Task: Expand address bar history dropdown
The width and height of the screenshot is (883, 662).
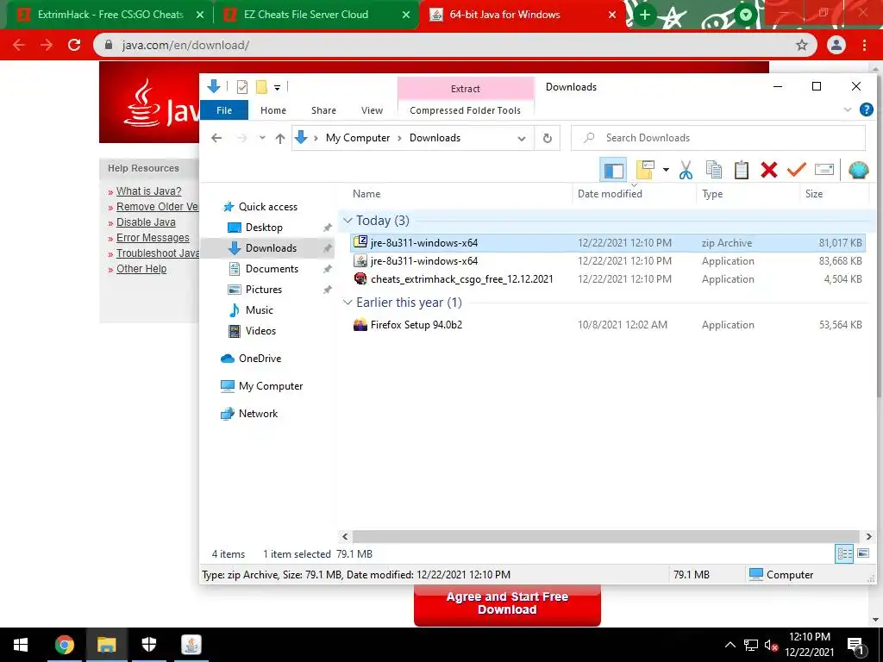Action: click(522, 139)
